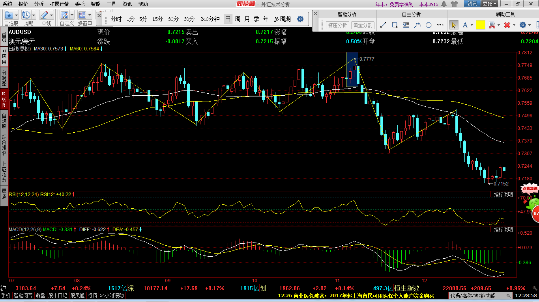Open the notification bell icon
539x302 pixels.
pyautogui.click(x=444, y=4)
